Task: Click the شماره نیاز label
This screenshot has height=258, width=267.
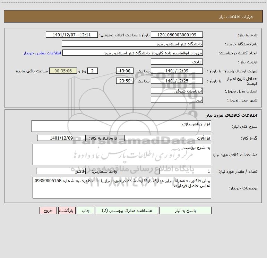Action: pos(248,35)
